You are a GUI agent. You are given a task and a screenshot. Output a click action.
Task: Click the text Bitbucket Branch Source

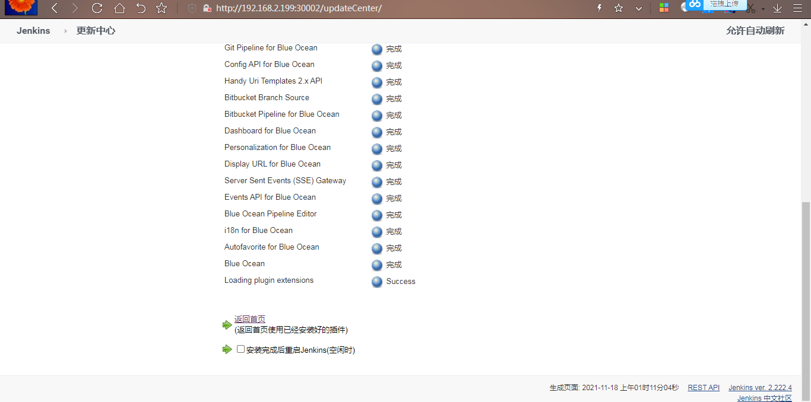pos(267,98)
